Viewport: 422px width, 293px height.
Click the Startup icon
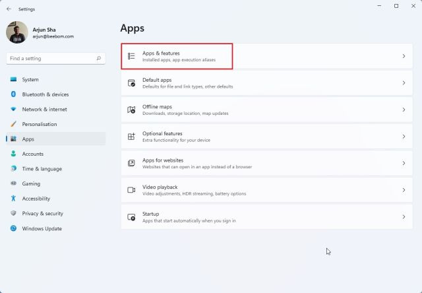click(x=131, y=217)
